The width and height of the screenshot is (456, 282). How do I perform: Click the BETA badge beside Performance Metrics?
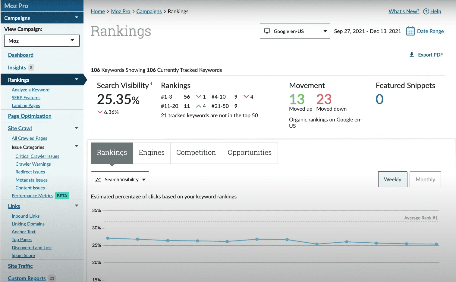point(62,196)
